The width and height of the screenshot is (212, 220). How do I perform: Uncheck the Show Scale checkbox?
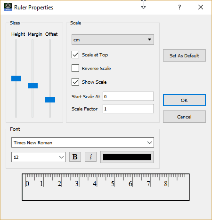pos(75,82)
